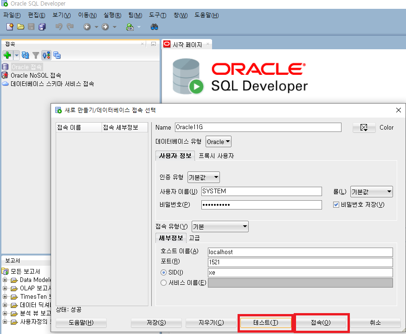Open dropdown arrow next to SQL Worksheet

tap(139, 26)
